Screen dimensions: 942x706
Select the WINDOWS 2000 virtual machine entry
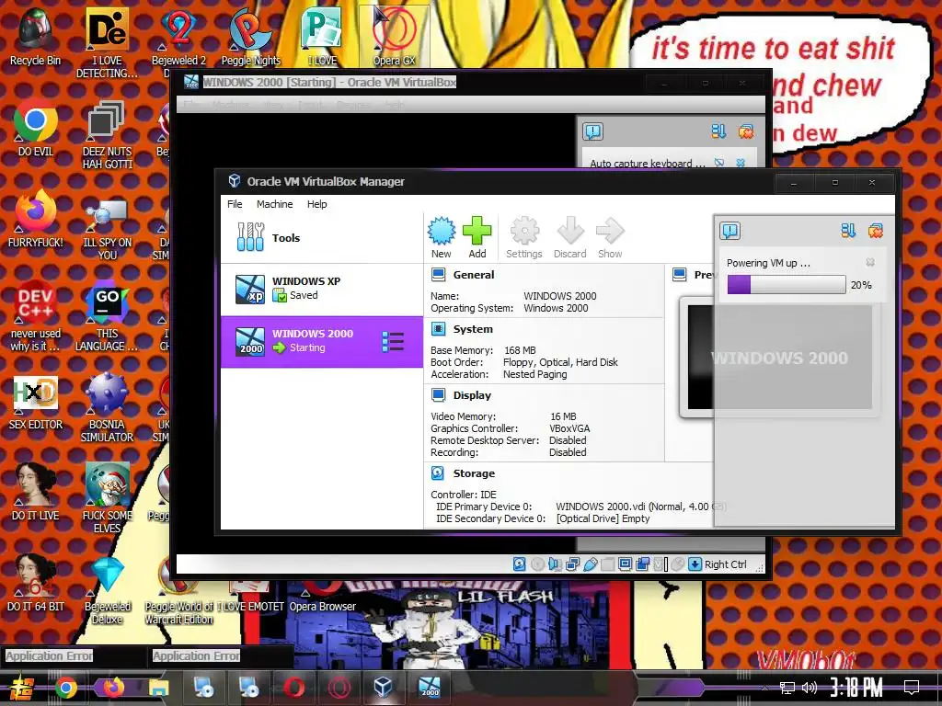[322, 342]
